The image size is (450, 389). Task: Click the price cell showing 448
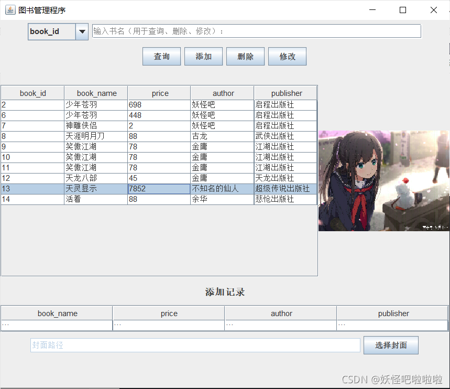tap(159, 115)
